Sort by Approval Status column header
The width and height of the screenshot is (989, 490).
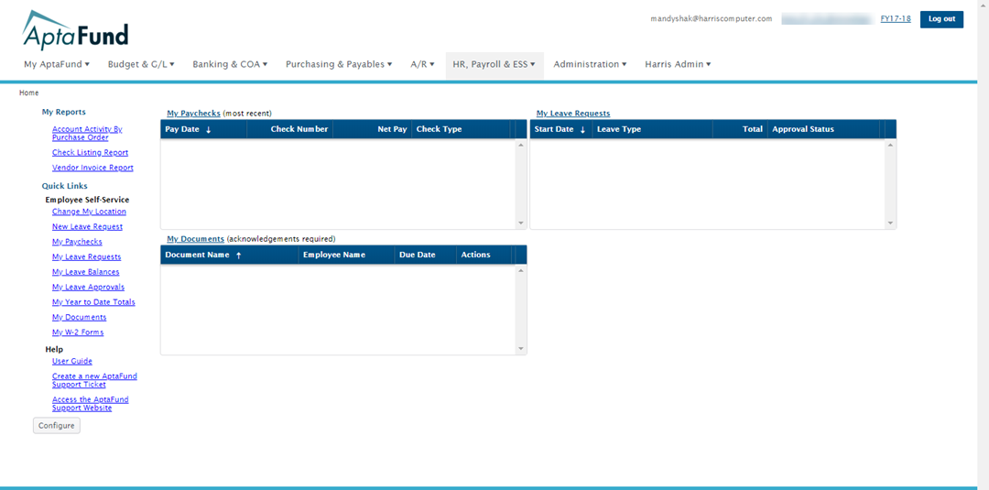click(824, 129)
